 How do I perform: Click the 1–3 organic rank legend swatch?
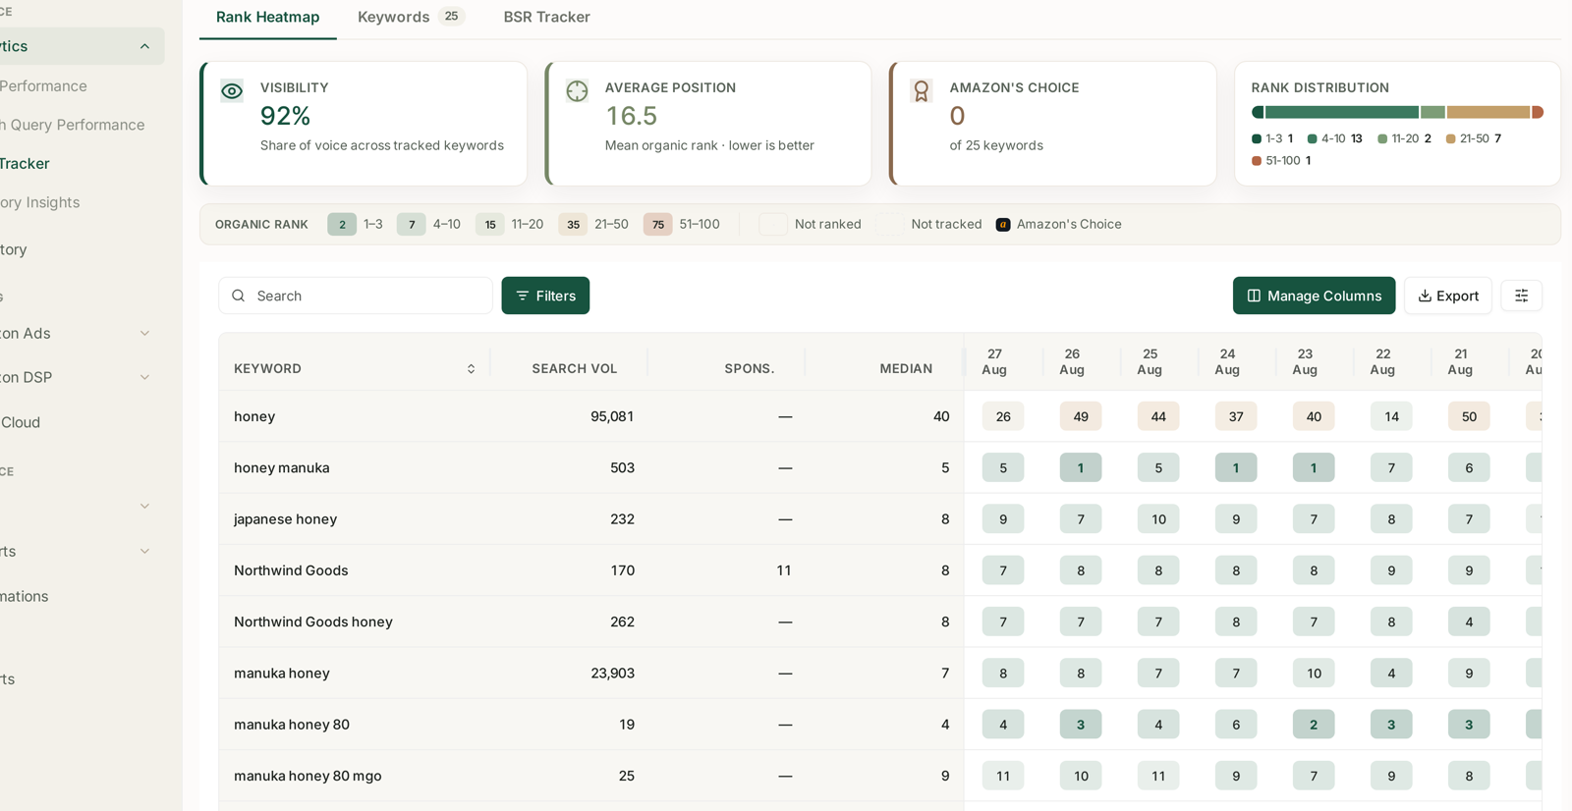(x=342, y=225)
